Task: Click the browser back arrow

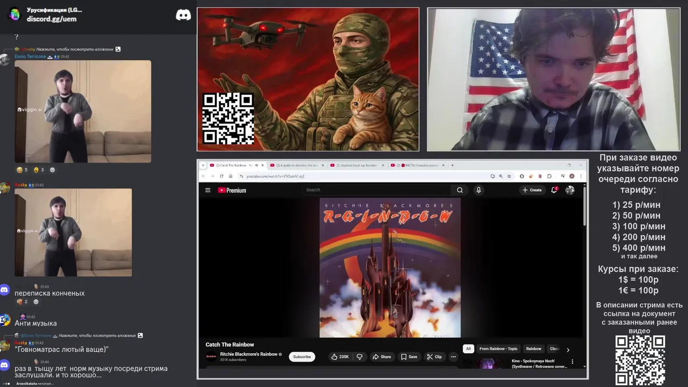Action: pyautogui.click(x=203, y=176)
